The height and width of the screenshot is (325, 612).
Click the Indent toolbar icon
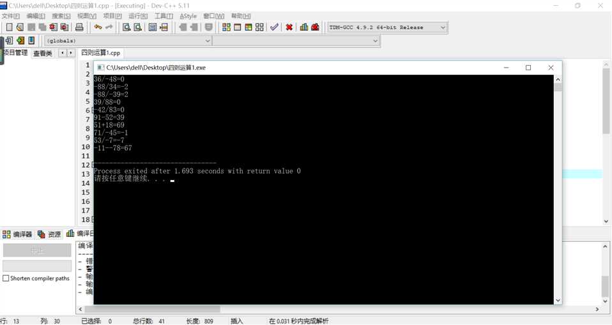point(194,27)
